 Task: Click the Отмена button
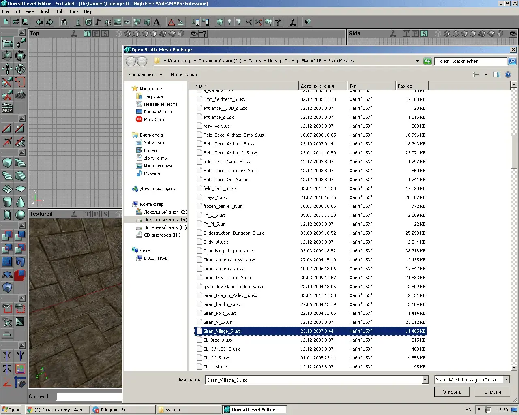click(x=492, y=392)
